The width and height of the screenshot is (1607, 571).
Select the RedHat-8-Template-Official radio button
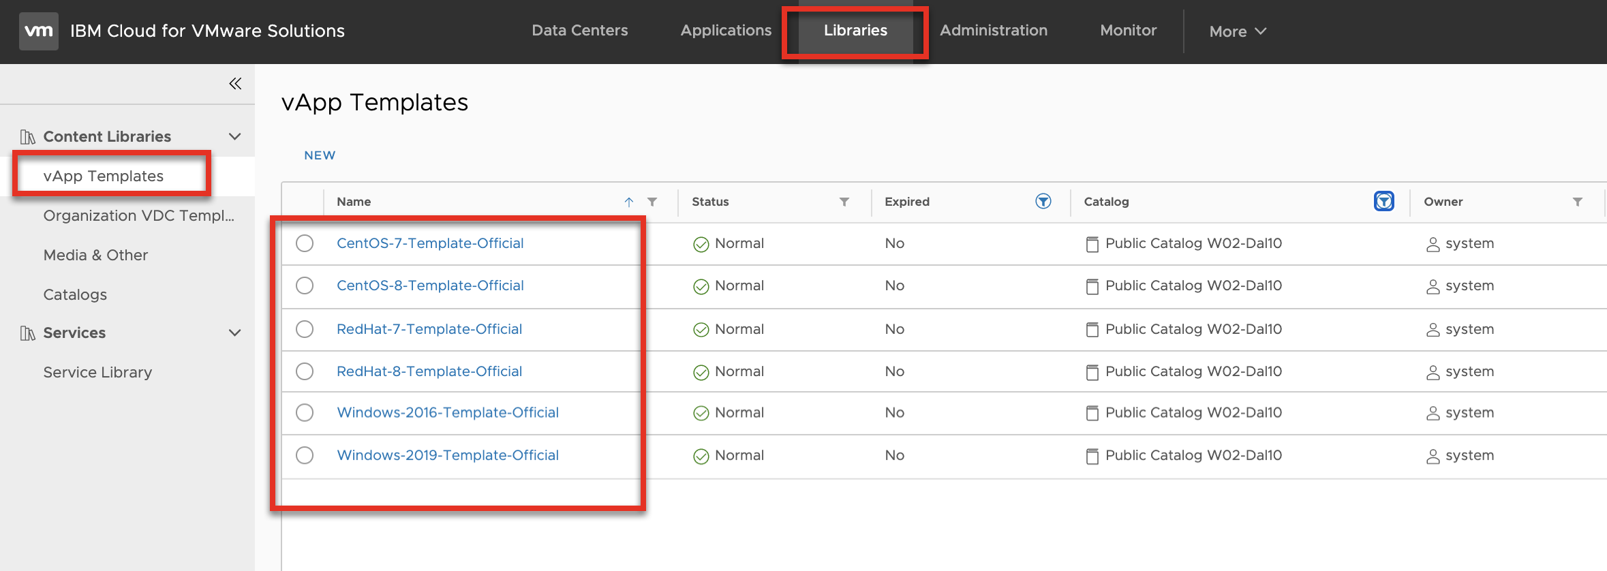[305, 371]
